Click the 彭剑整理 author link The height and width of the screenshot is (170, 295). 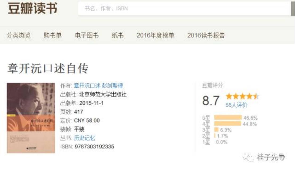click(x=112, y=86)
